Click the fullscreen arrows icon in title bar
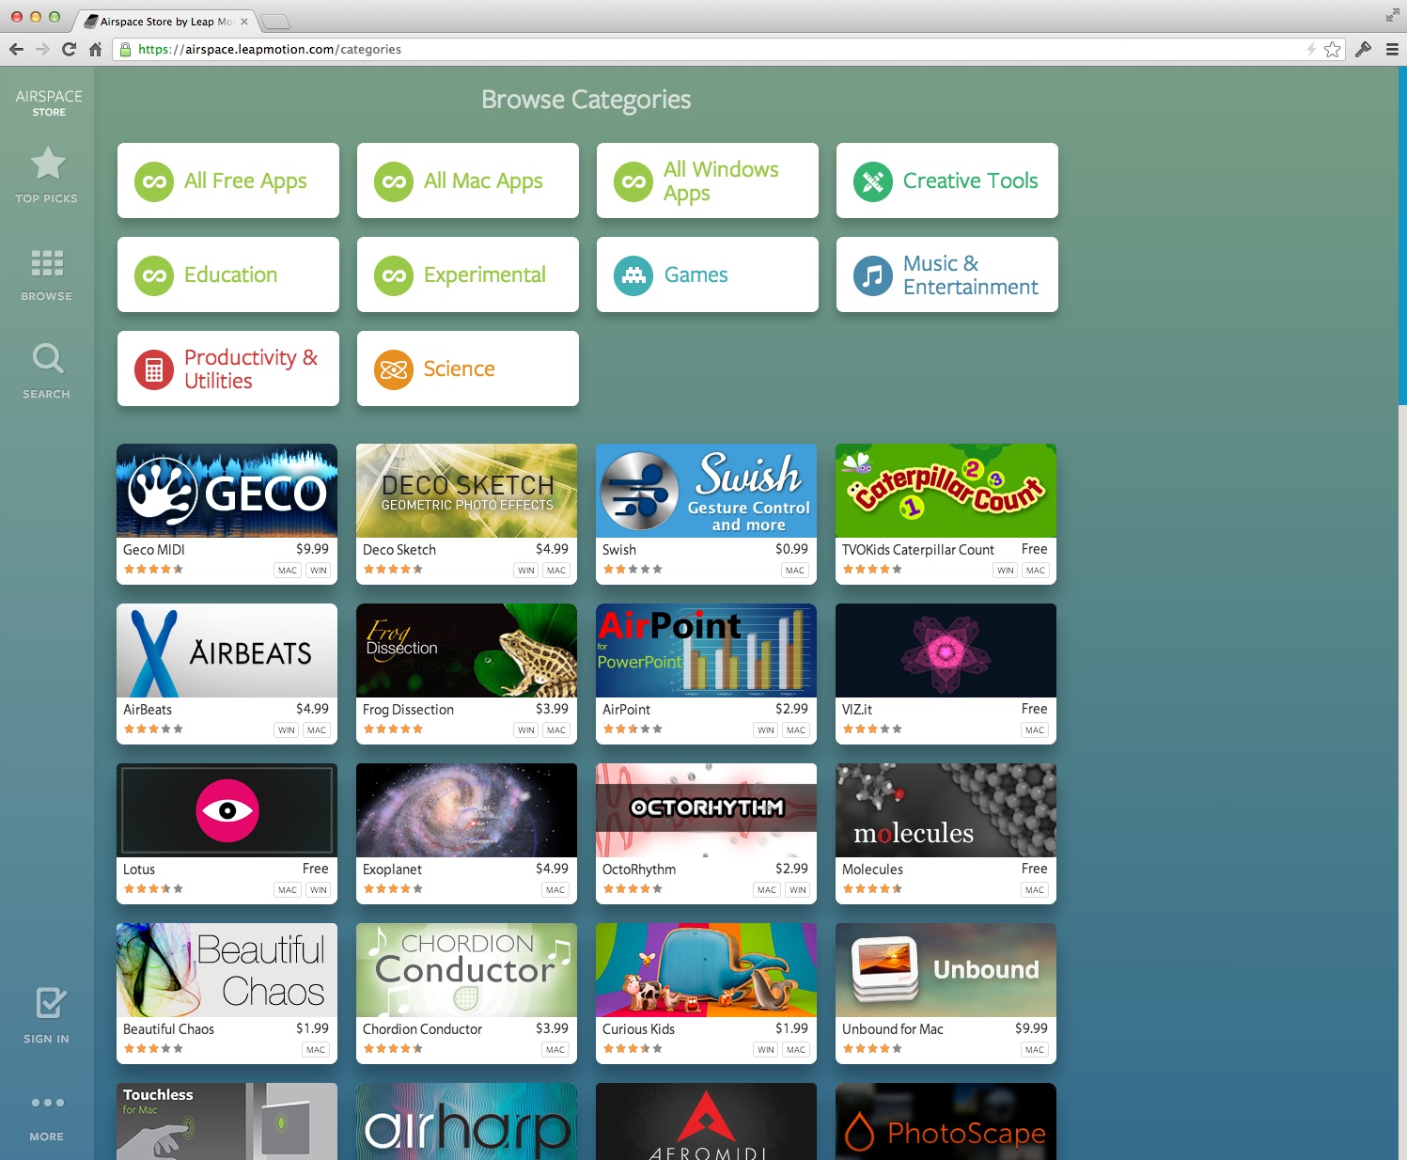This screenshot has width=1407, height=1160. pyautogui.click(x=1392, y=15)
